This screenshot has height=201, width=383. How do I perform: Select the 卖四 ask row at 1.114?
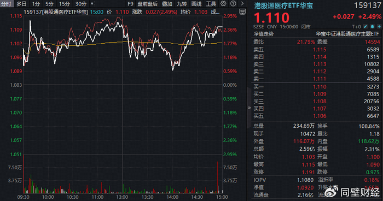(x=316, y=57)
